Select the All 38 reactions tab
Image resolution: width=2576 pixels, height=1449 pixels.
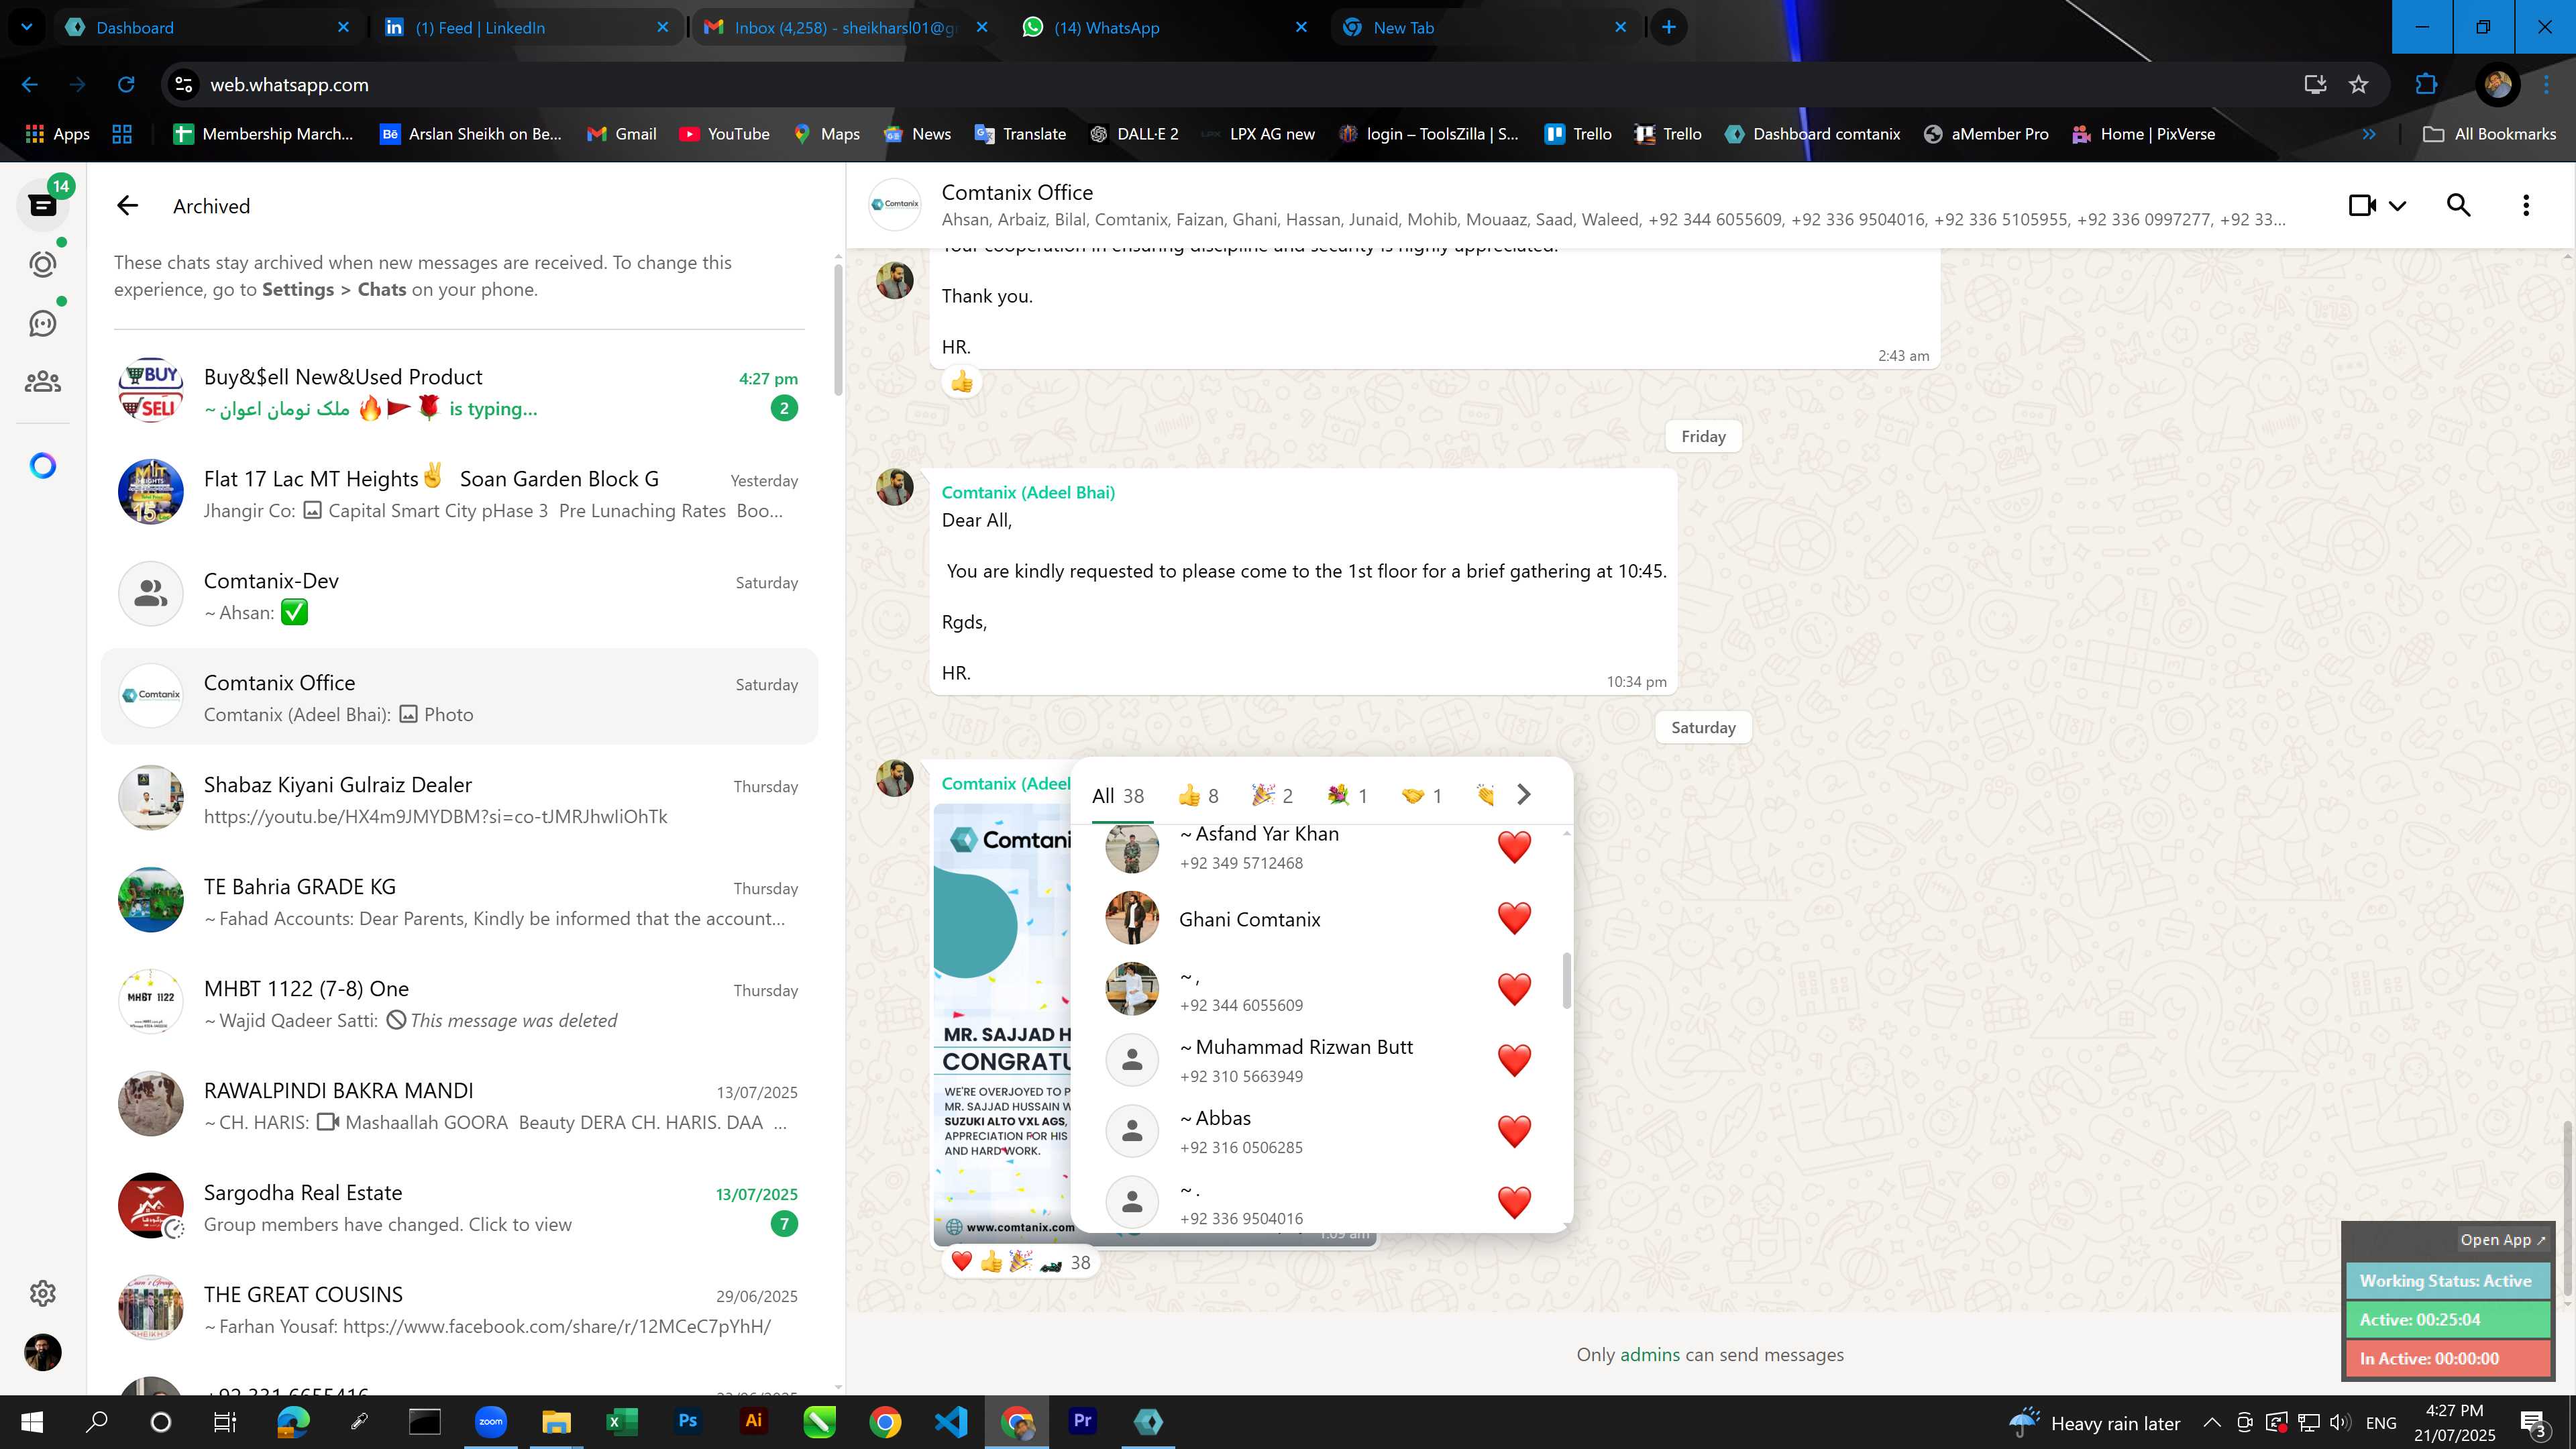(x=1118, y=796)
